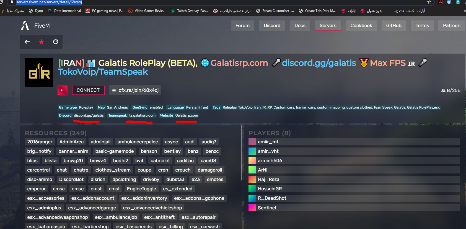Open the PC gaming news bookmark
The image size is (466, 229).
pyautogui.click(x=104, y=11)
